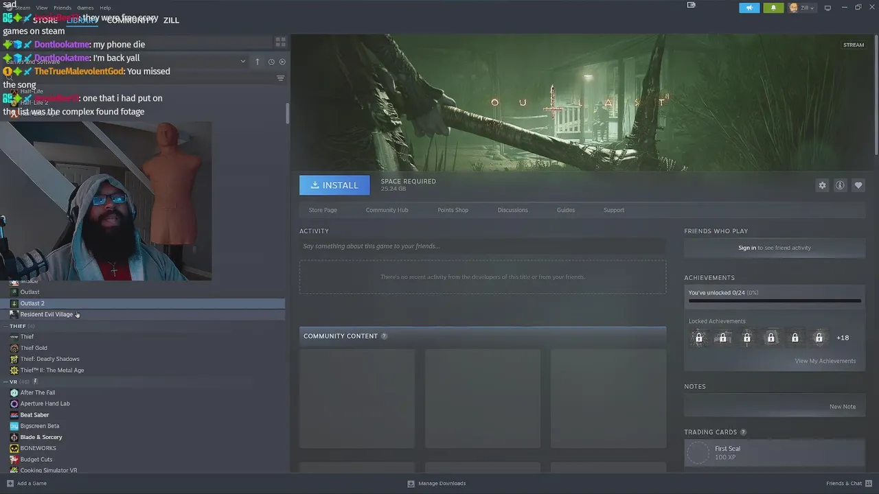Click the Bigscreen Beta icon
This screenshot has height=494, width=879.
14,426
